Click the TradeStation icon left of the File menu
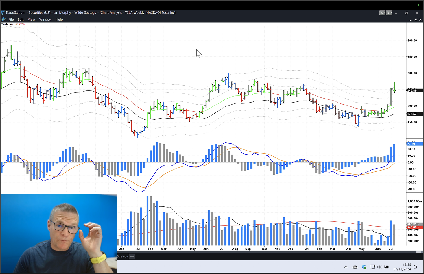This screenshot has height=274, width=424. tap(3, 19)
